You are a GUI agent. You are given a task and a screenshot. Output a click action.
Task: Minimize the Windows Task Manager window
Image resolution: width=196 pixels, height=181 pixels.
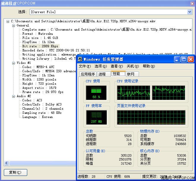[177, 59]
